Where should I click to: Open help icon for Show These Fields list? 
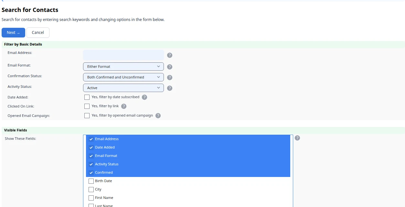[297, 138]
